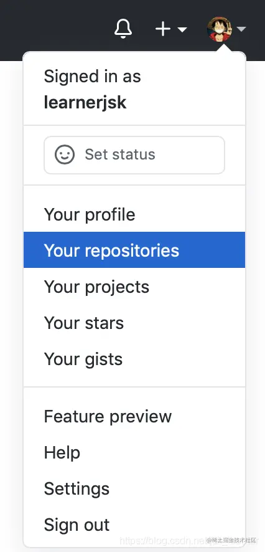Image resolution: width=265 pixels, height=552 pixels.
Task: Expand the caret beside the plus icon
Action: click(182, 29)
